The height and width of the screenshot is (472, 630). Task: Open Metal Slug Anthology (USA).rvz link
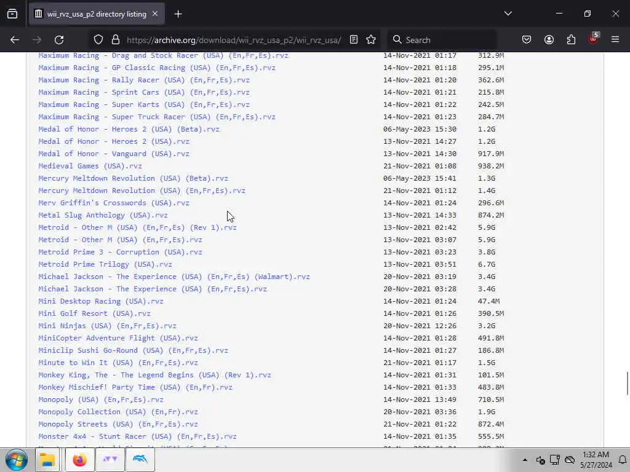point(103,215)
